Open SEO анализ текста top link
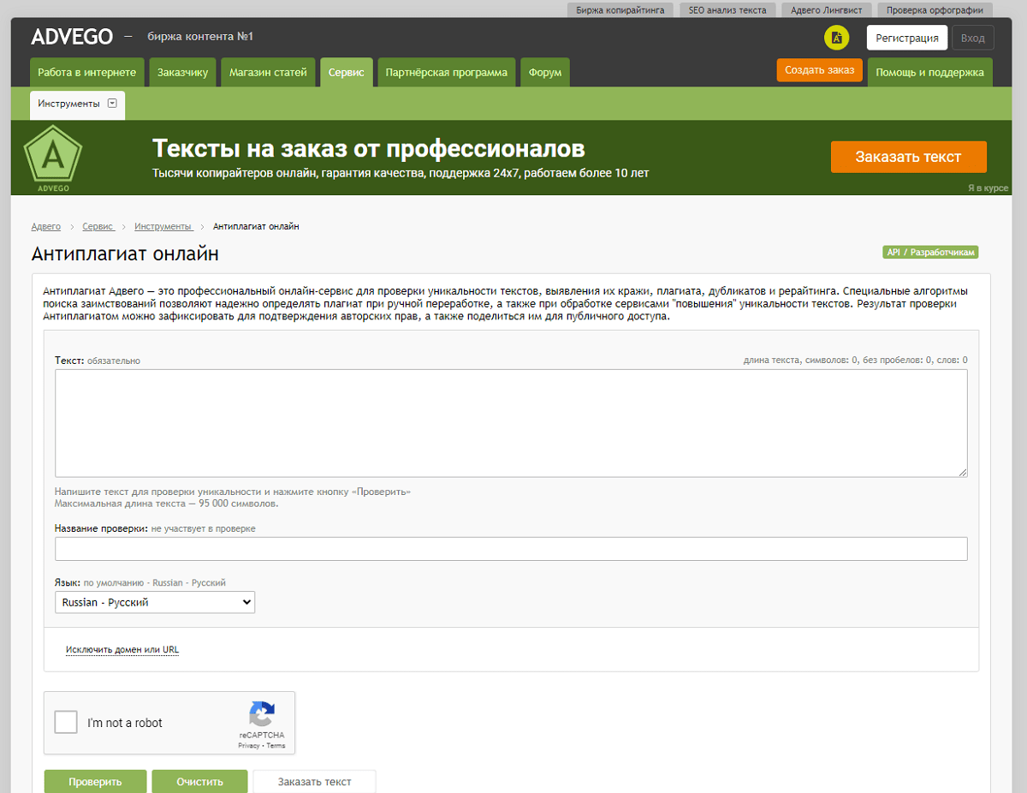This screenshot has height=793, width=1027. [727, 10]
